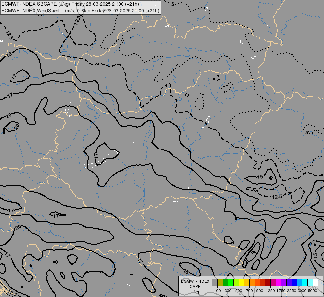Choose the pure yellow legend swatch
This screenshot has height=297, width=324.
[241, 282]
